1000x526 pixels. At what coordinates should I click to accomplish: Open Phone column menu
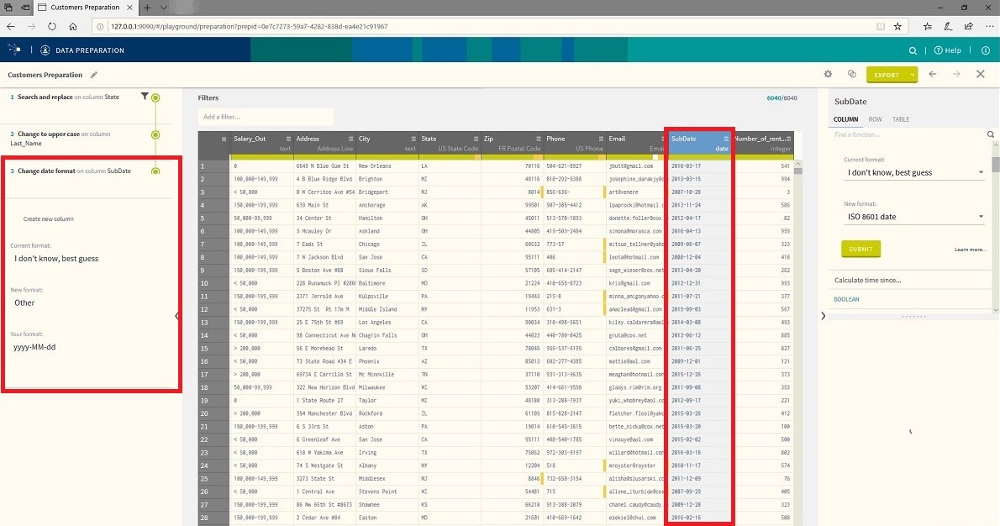601,139
